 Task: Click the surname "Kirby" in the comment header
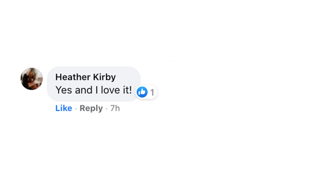click(x=104, y=77)
